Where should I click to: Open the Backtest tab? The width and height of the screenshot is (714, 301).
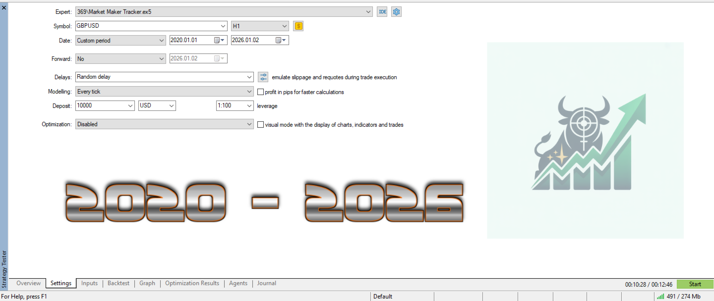[x=119, y=283]
